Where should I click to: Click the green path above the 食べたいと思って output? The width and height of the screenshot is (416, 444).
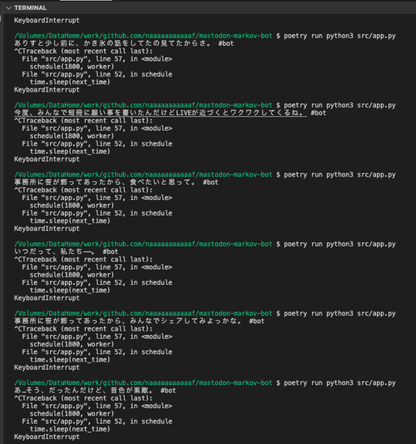point(143,175)
